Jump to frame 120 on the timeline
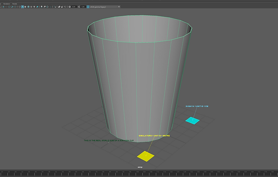The height and width of the screenshot is (177, 278). (x=171, y=172)
